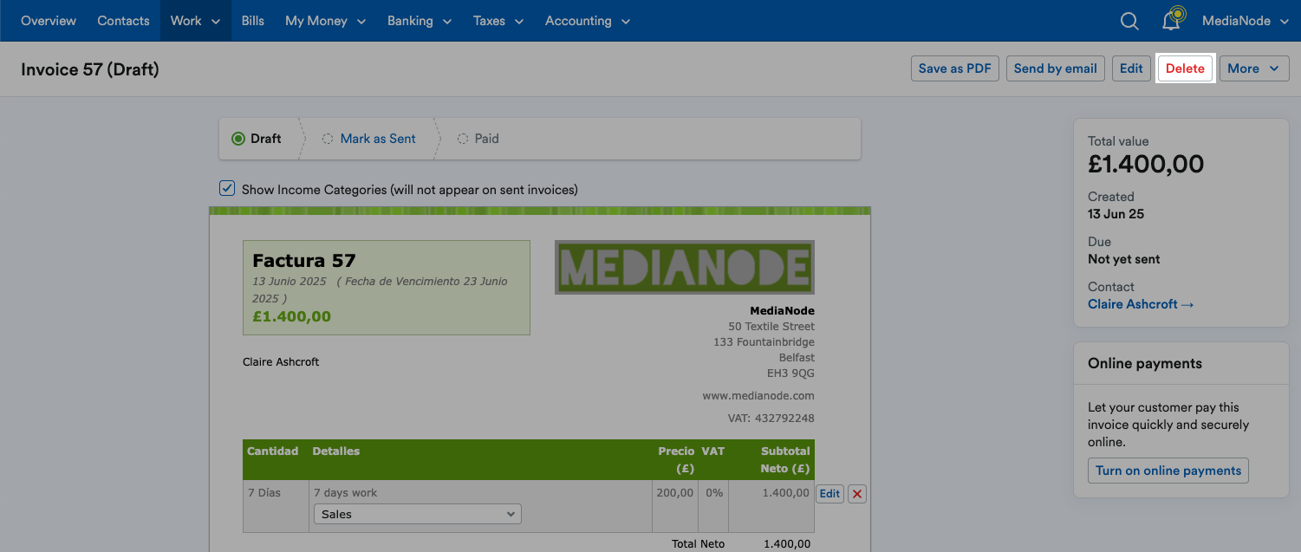Click the online payments description paragraph
The width and height of the screenshot is (1301, 552).
pos(1168,425)
